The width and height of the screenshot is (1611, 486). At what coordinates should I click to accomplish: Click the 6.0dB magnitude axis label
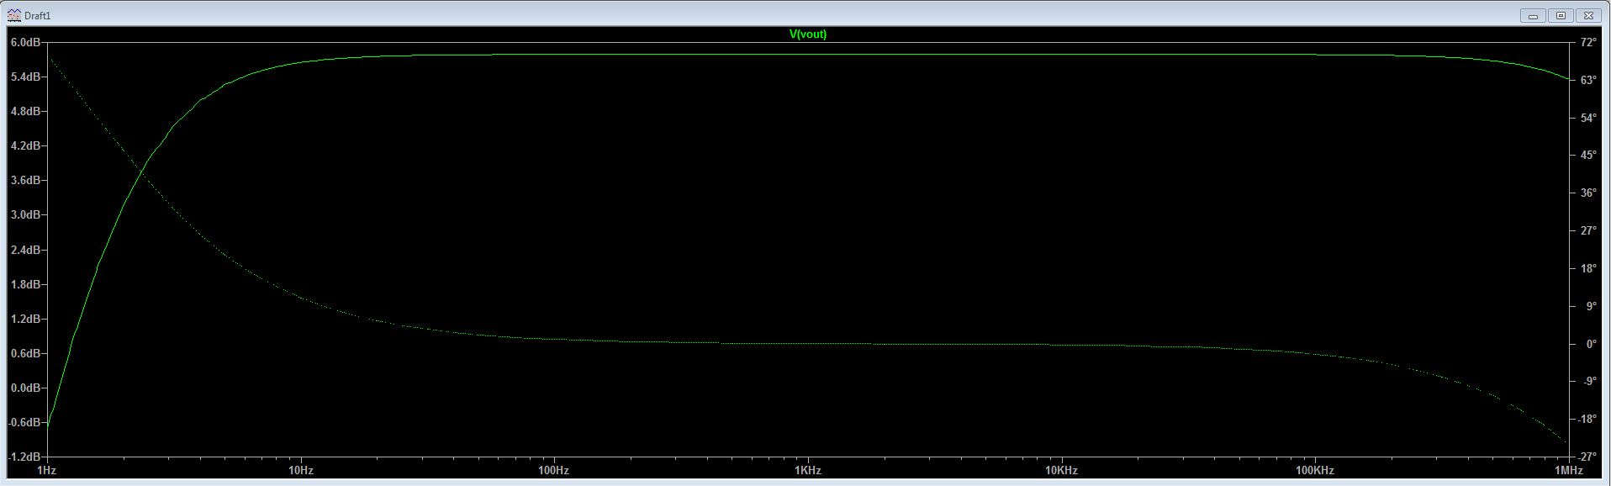click(x=25, y=42)
